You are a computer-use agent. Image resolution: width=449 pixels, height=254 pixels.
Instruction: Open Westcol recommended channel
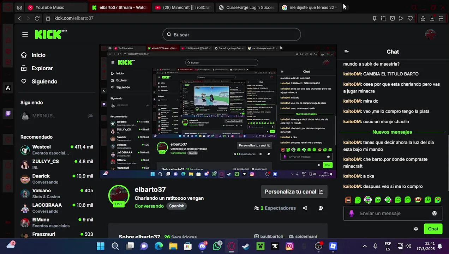tap(56, 150)
